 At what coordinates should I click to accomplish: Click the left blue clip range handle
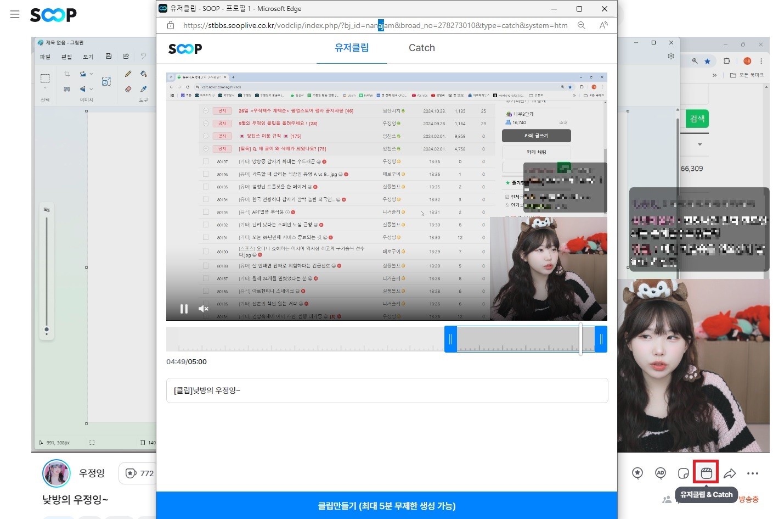(x=450, y=339)
